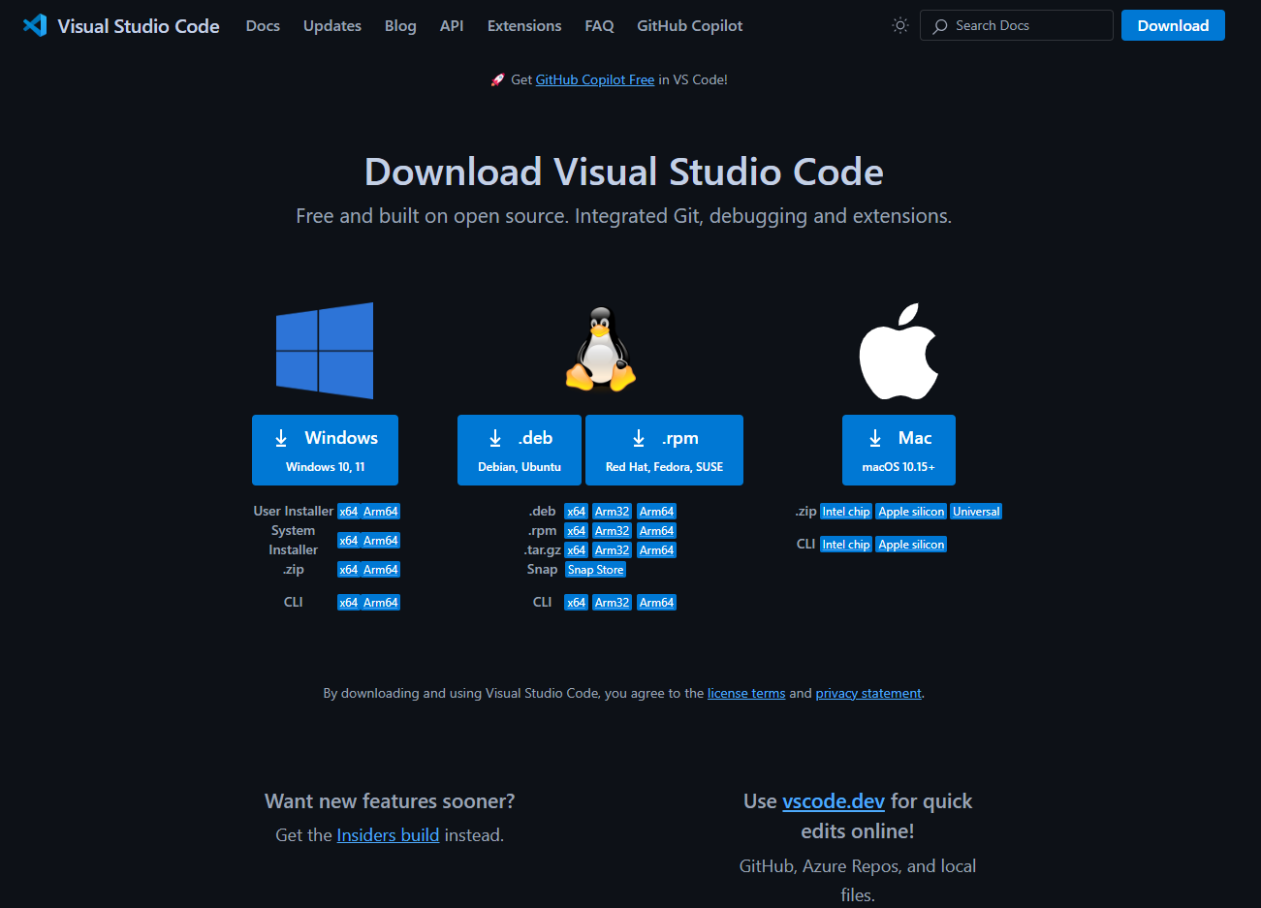The image size is (1261, 908).
Task: Download the .rpm Red Hat, Fedora package
Action: 664,450
